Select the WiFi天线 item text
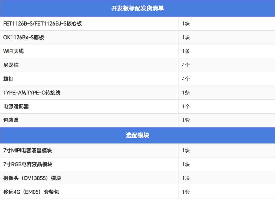Viewport: 275px width, 199px height. coord(13,51)
